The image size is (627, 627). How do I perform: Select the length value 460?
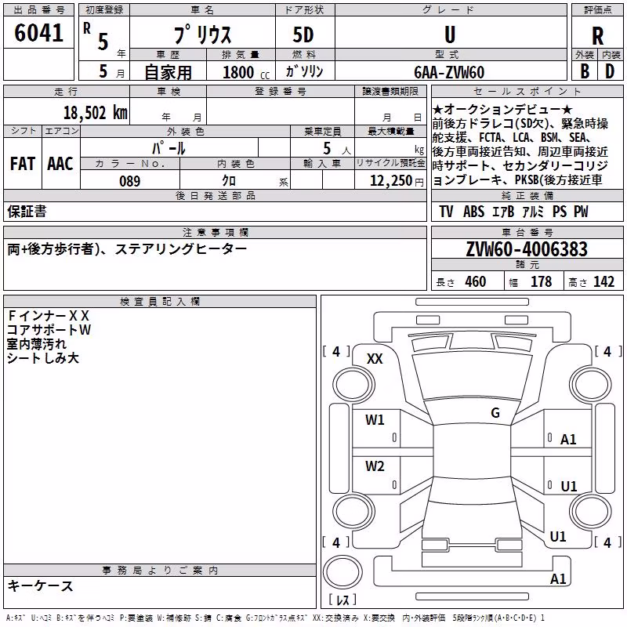pyautogui.click(x=476, y=281)
